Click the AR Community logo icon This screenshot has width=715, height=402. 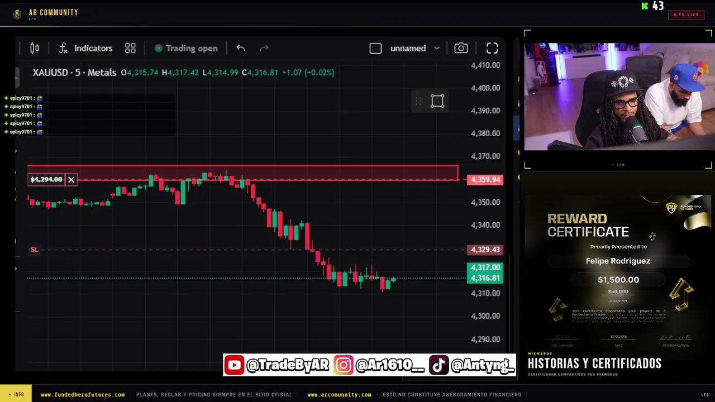click(x=17, y=14)
